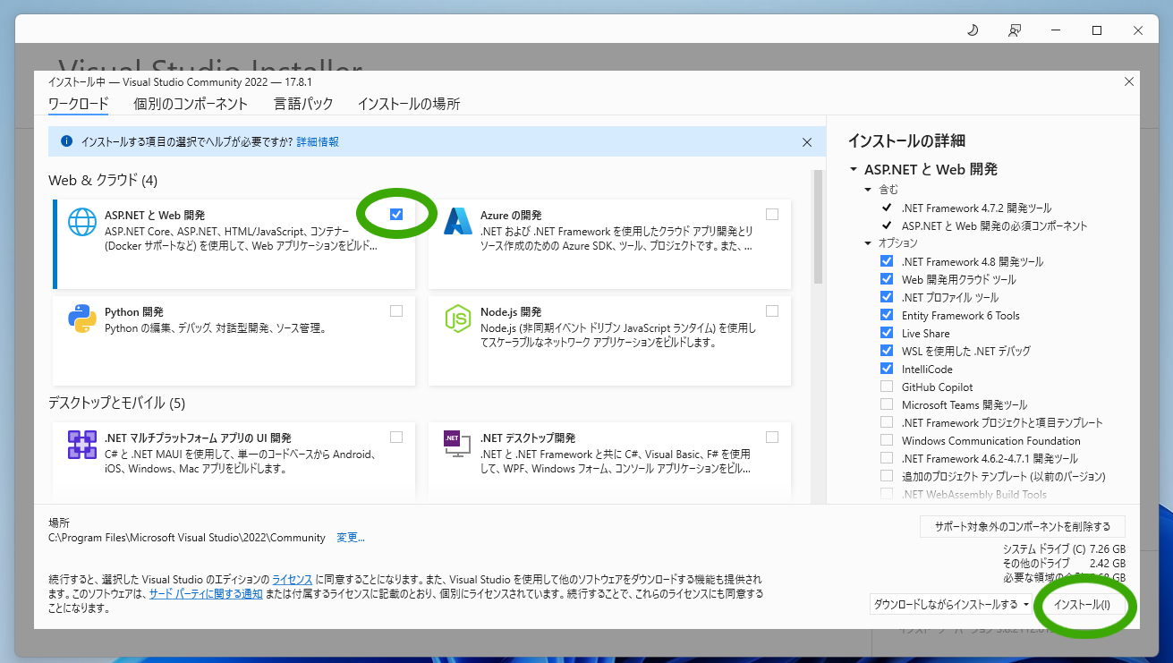Click the .NET MAUI workload icon

coord(82,445)
